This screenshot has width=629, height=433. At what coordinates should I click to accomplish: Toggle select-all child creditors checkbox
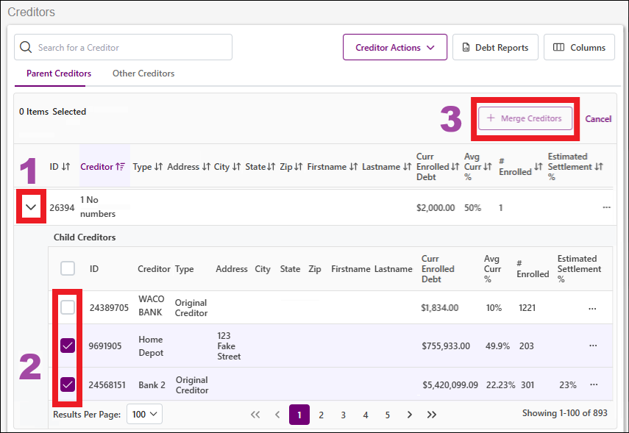click(x=68, y=268)
